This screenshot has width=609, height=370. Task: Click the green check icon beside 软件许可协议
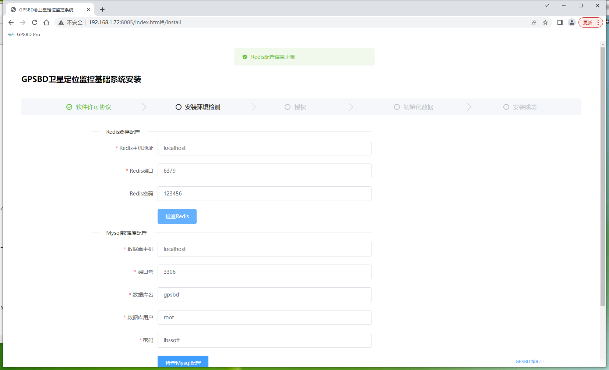(69, 107)
